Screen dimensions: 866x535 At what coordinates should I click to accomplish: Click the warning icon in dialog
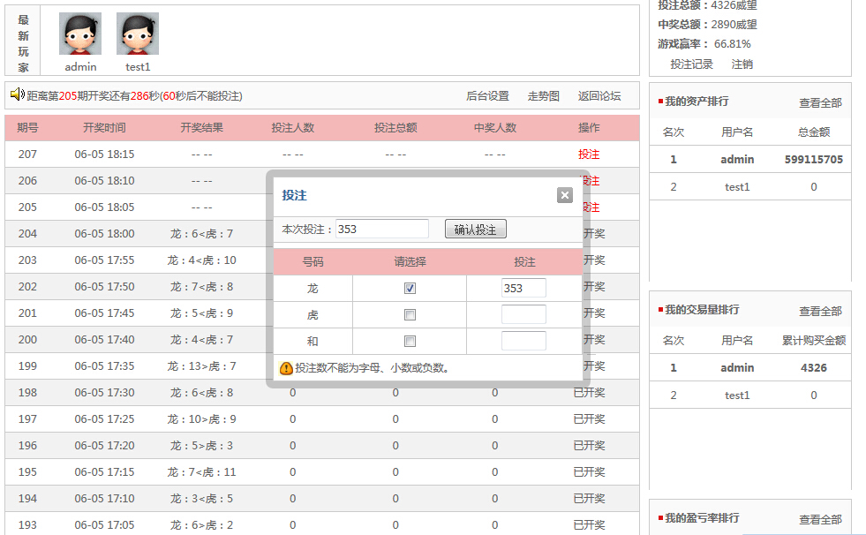click(286, 368)
